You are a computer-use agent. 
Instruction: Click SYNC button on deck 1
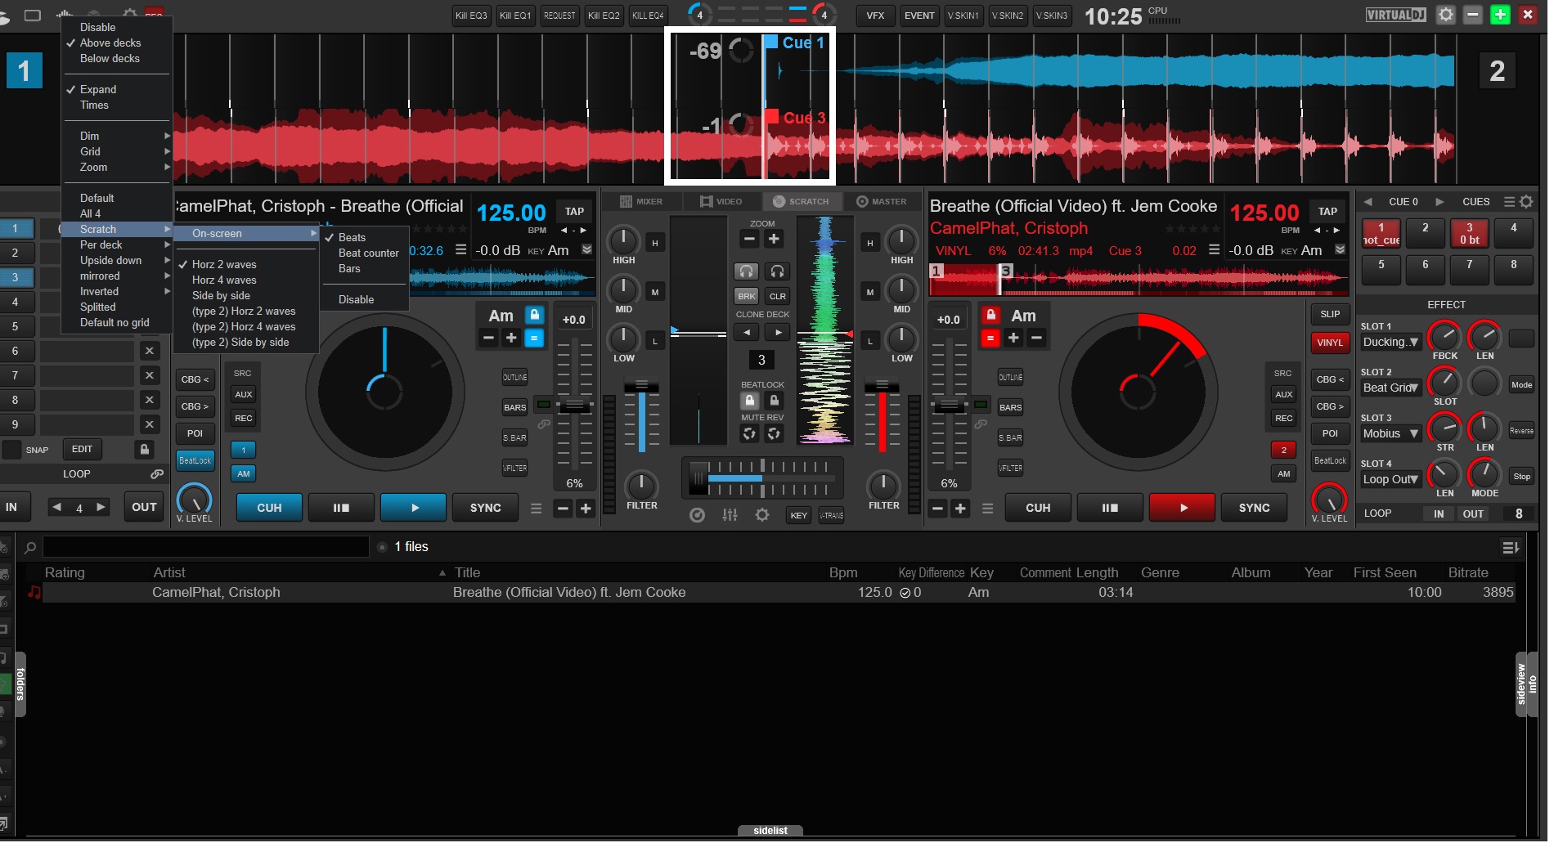pos(485,508)
